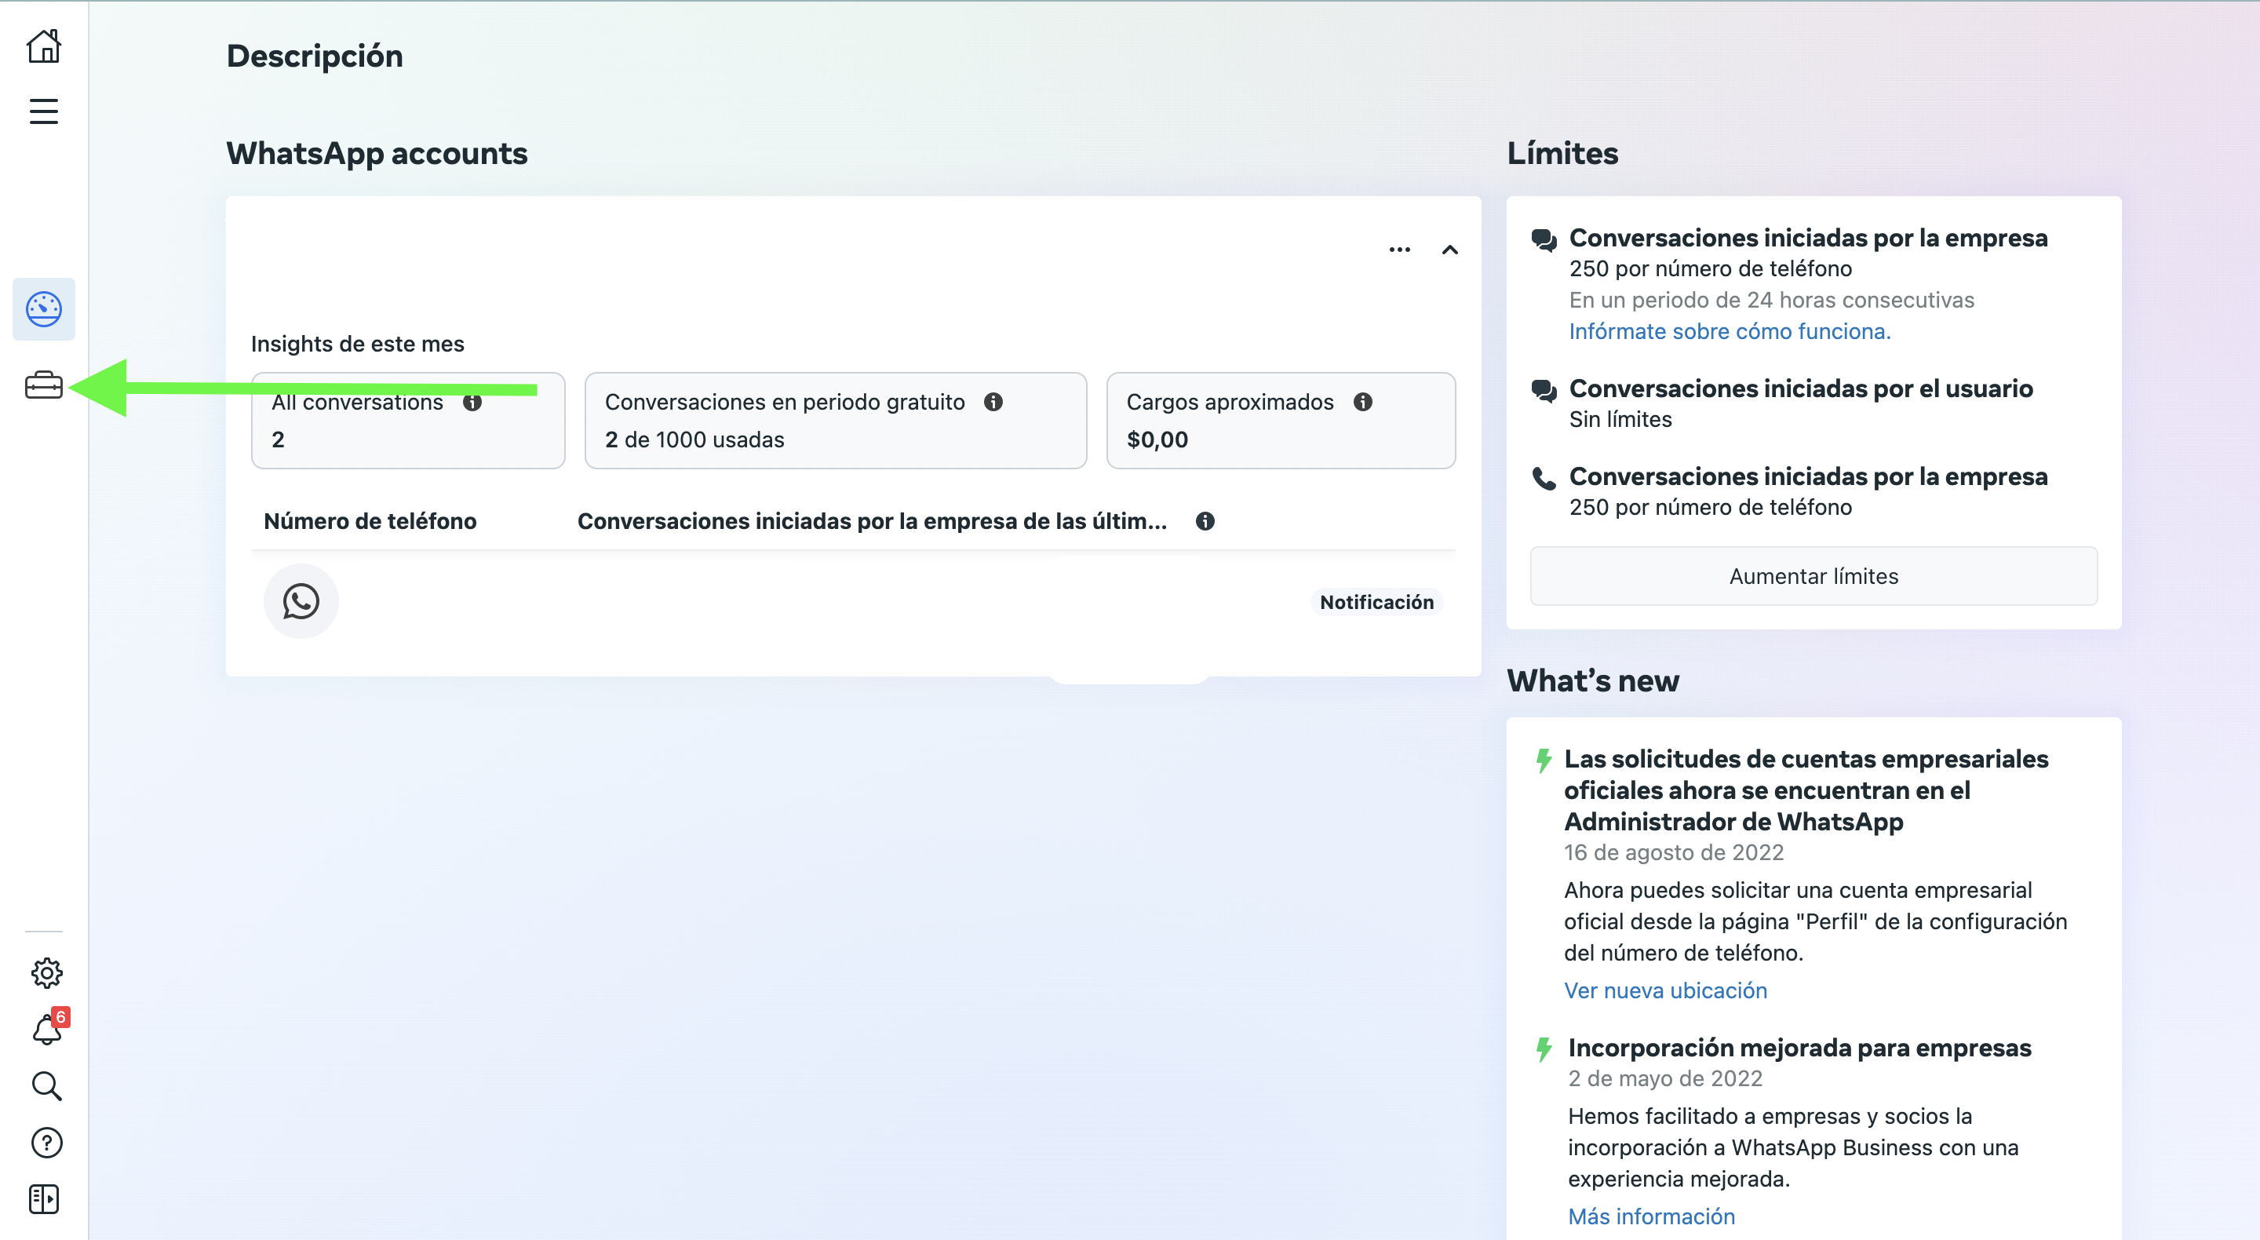
Task: Click the Cargos aproximados metric card
Action: click(1280, 421)
